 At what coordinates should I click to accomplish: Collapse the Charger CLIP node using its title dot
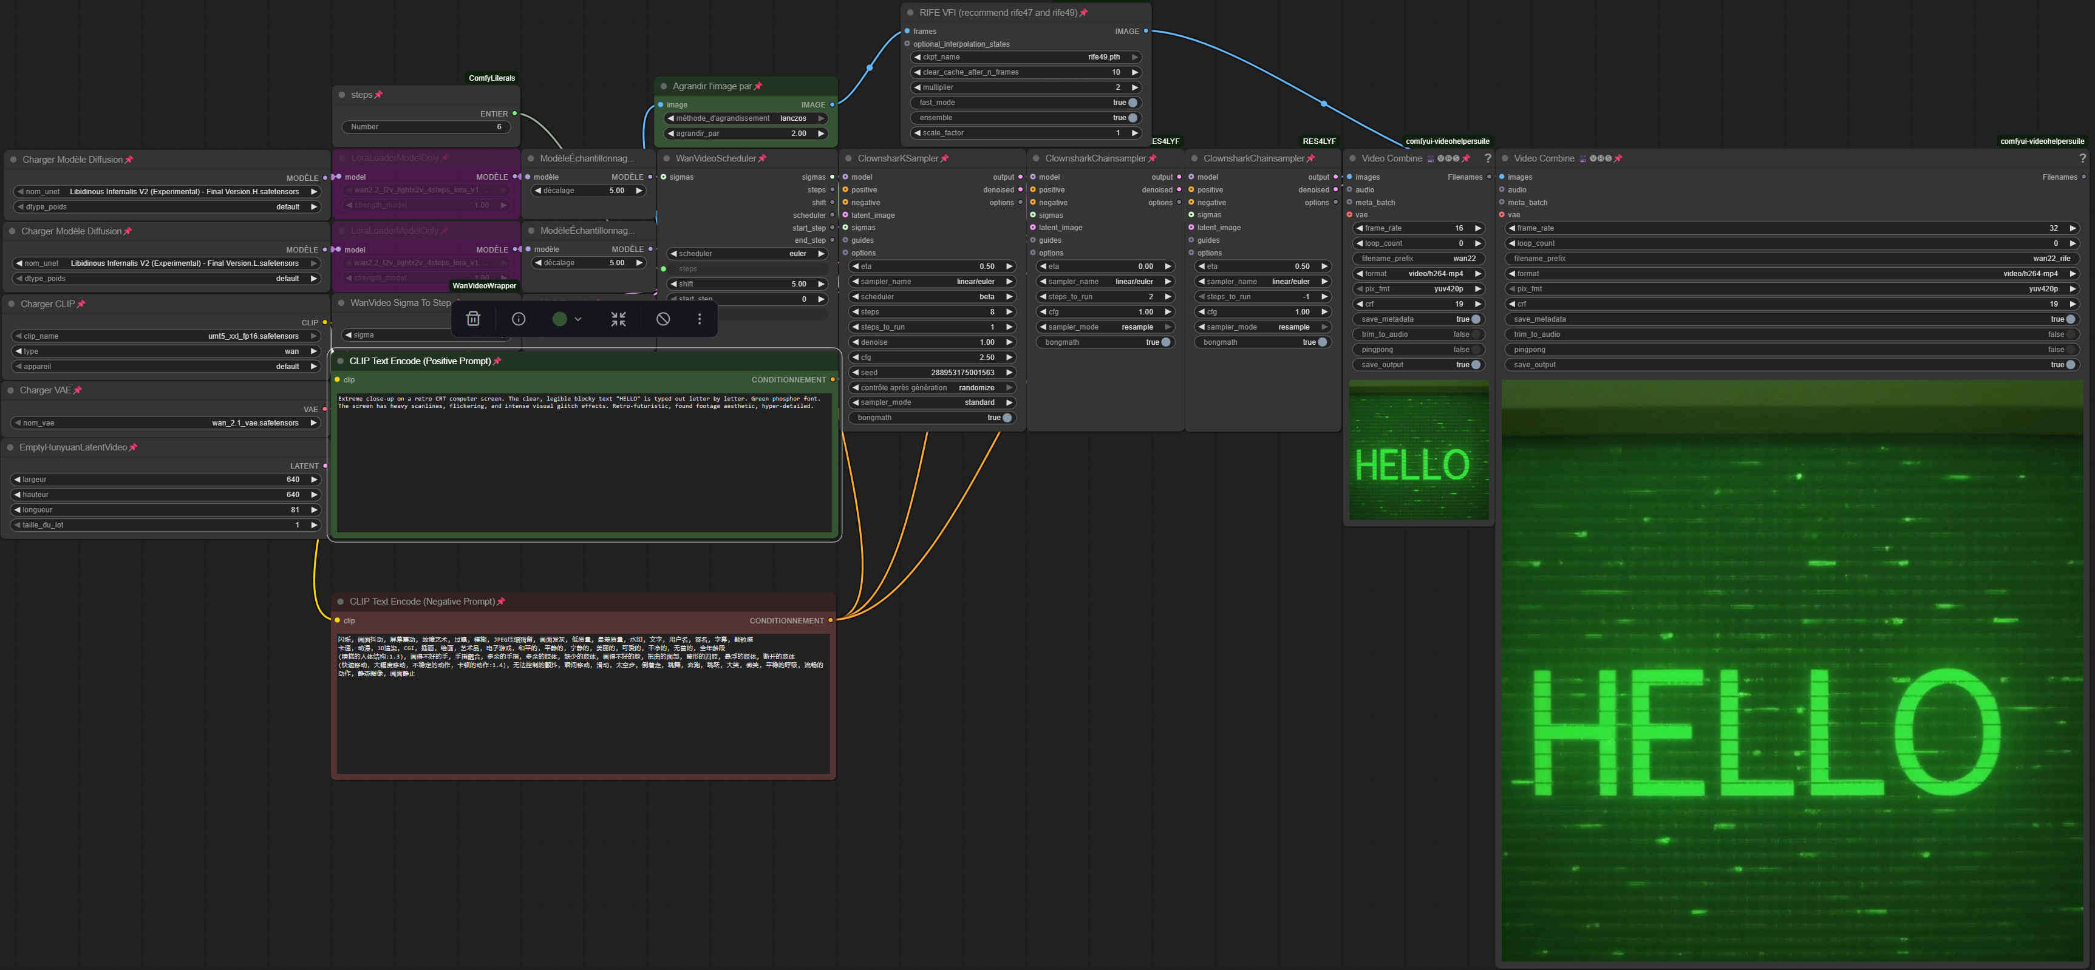point(12,304)
